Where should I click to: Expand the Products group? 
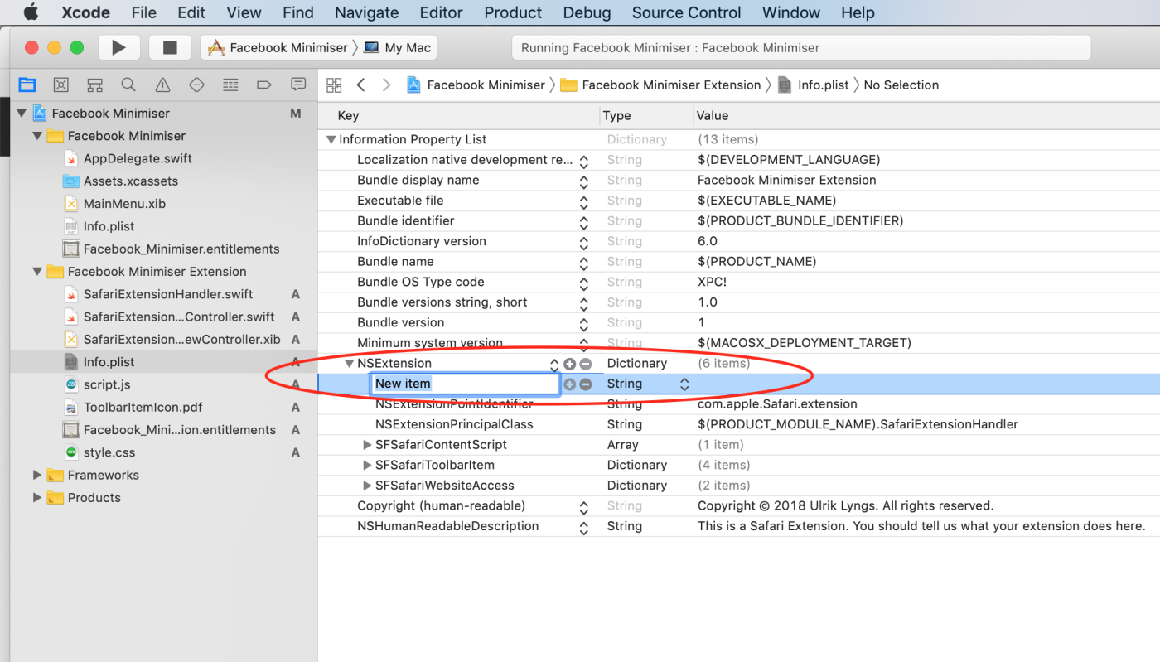click(x=37, y=497)
